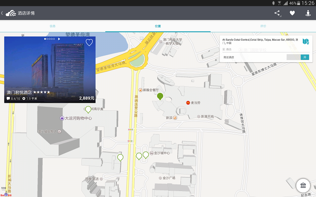Select the solid green hotel pin on map
316x197 pixels.
160,96
